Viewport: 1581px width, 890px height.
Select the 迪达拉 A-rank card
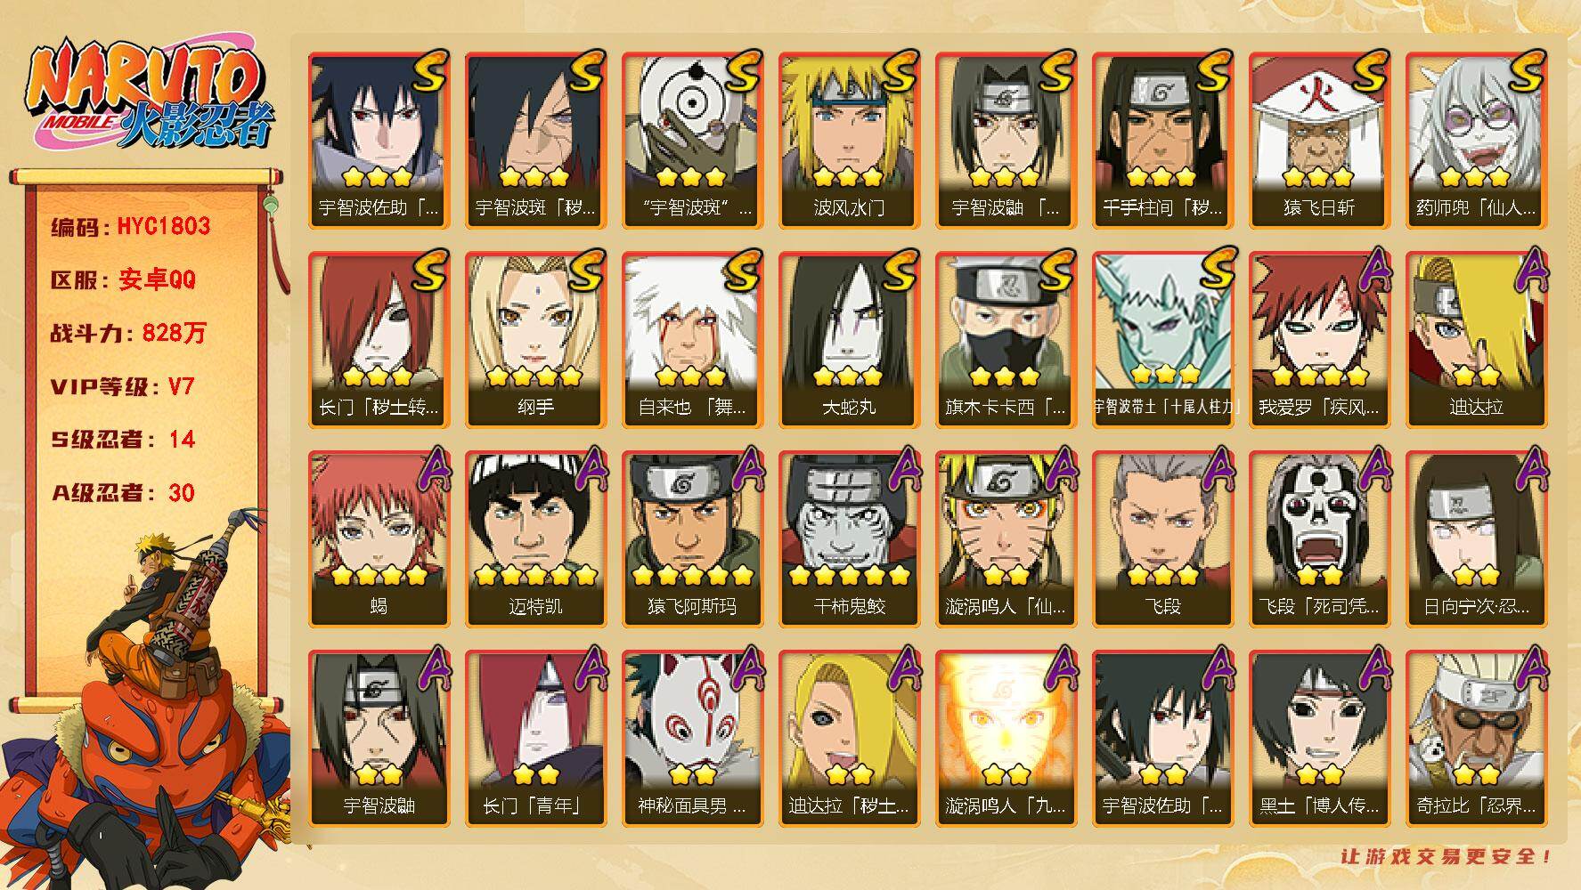1476,340
